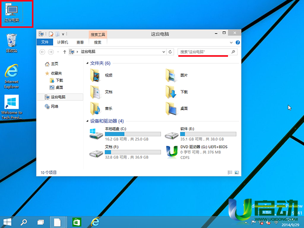Click the 10 个项目 status text
The height and width of the screenshot is (228, 304).
49,173
